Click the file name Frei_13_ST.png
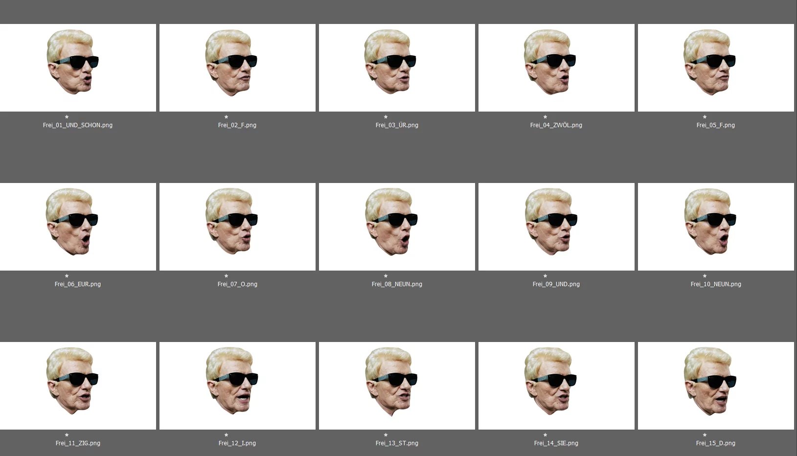The image size is (797, 456). coord(397,443)
